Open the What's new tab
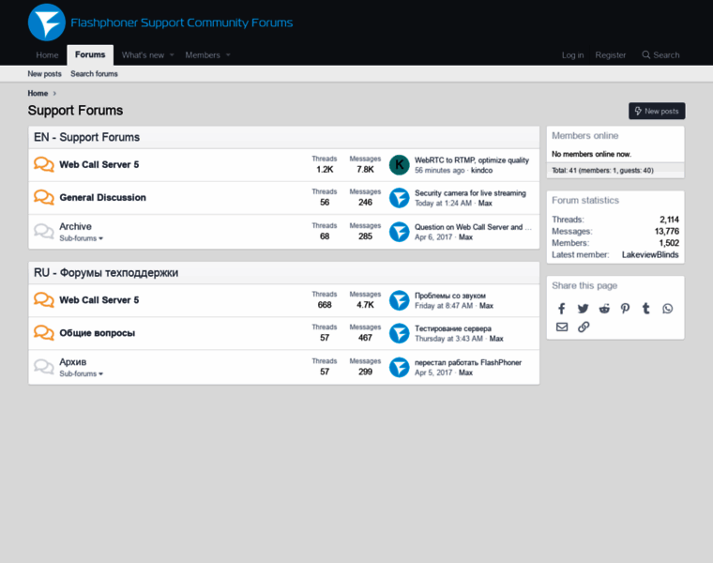Image resolution: width=713 pixels, height=563 pixels. pyautogui.click(x=143, y=55)
